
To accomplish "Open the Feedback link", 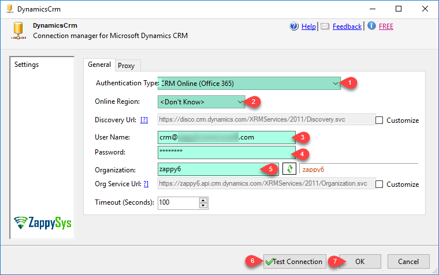I will [x=347, y=27].
